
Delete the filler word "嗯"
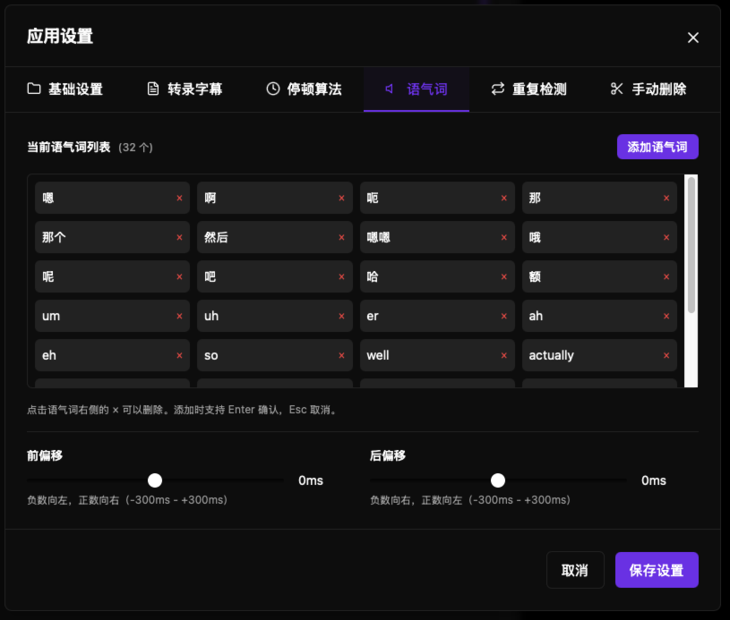click(179, 198)
